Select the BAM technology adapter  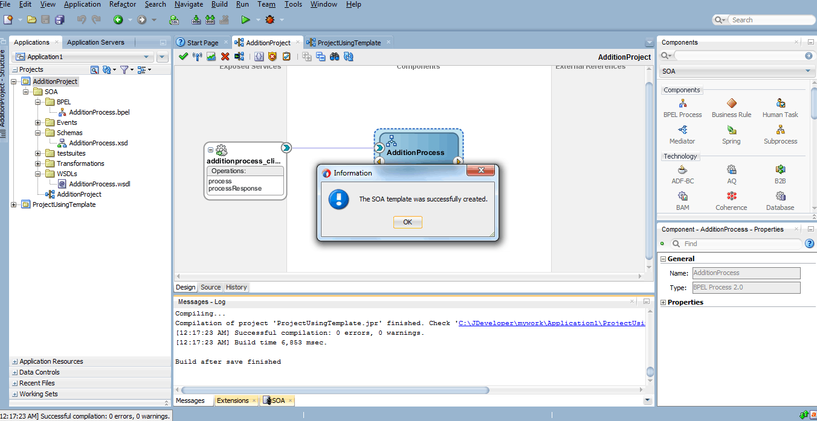click(x=682, y=201)
